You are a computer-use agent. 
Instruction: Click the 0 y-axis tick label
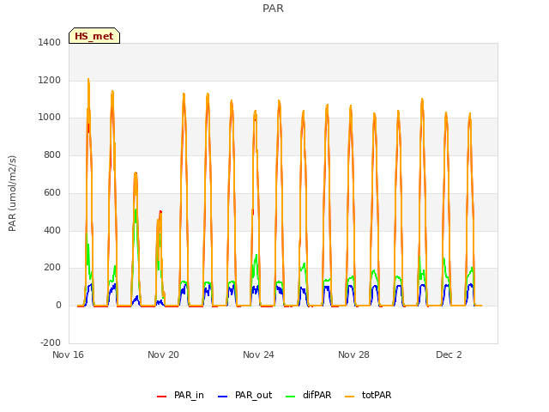[x=58, y=306]
